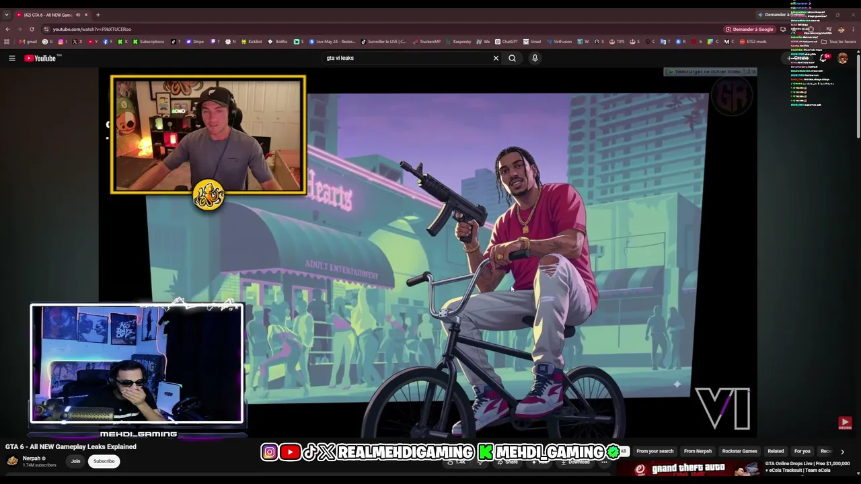Open the ETS2 mods bookmark
The image size is (861, 484).
pos(753,42)
